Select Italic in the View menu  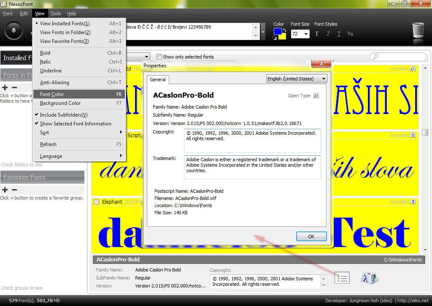[79, 62]
